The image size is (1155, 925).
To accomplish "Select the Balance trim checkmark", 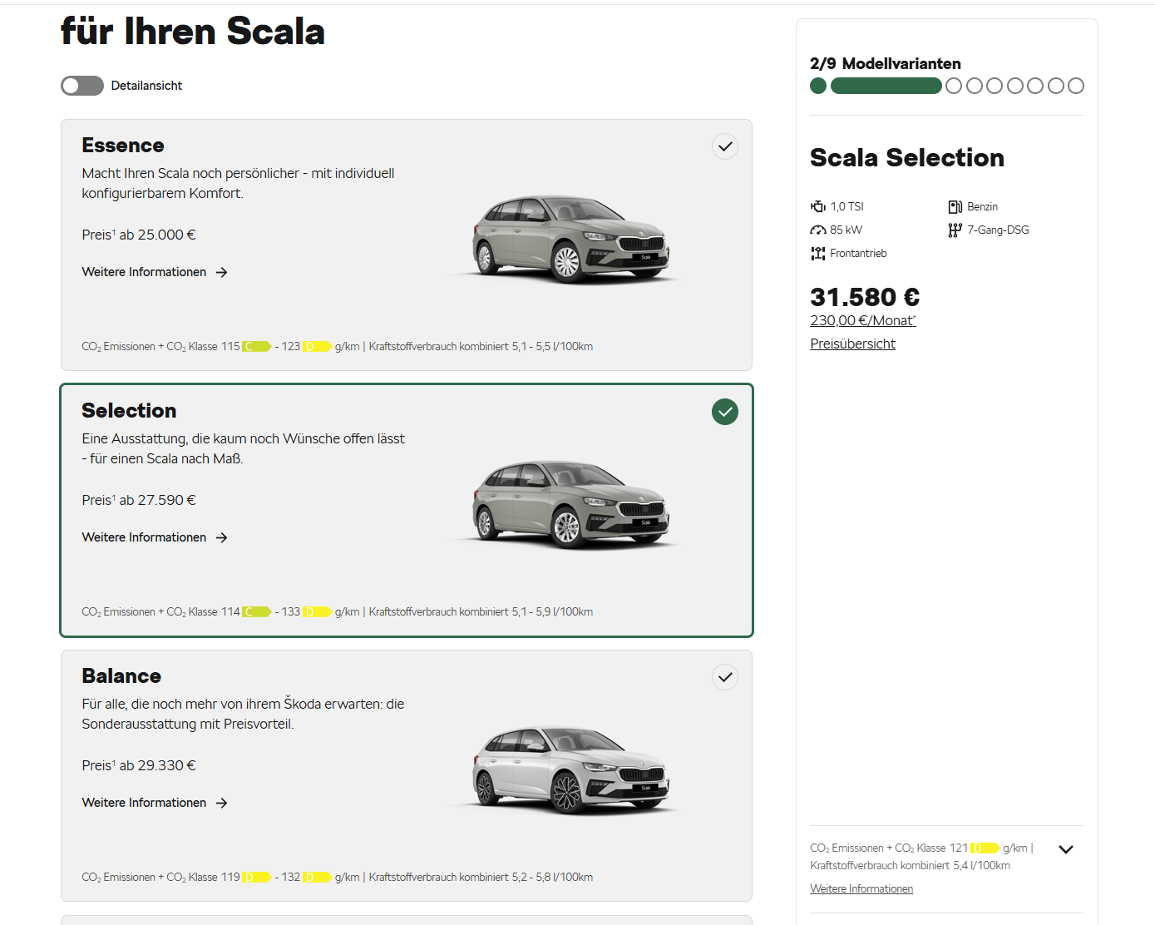I will [x=725, y=677].
